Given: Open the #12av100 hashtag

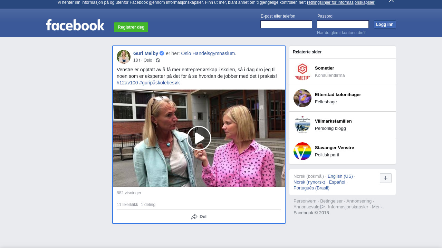Looking at the screenshot, I should [127, 83].
